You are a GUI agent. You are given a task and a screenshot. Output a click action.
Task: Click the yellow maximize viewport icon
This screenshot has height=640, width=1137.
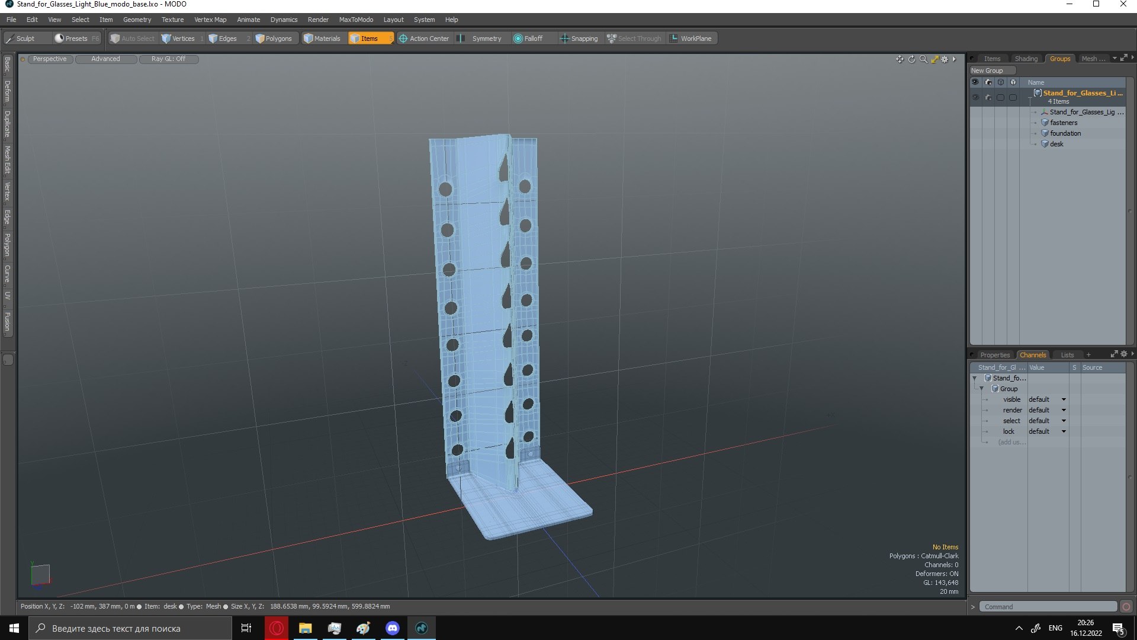[934, 59]
